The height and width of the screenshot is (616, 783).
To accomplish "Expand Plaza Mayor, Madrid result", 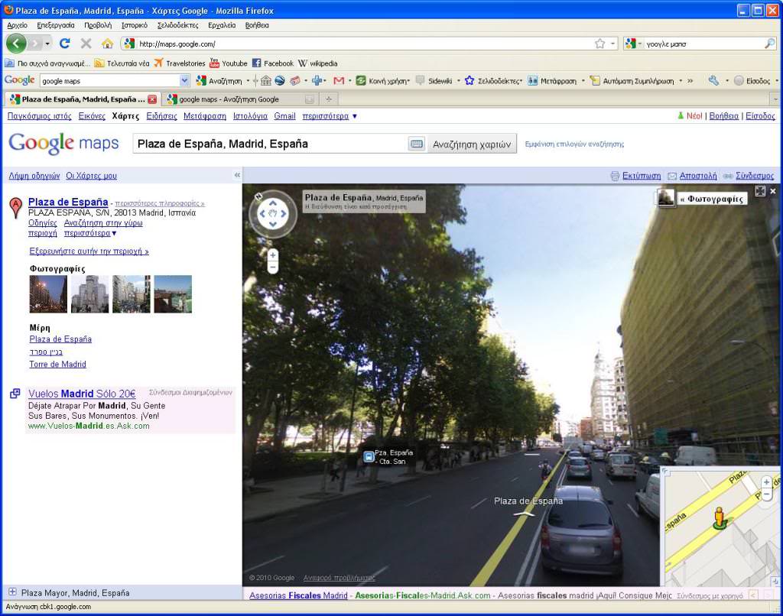I will click(x=12, y=592).
